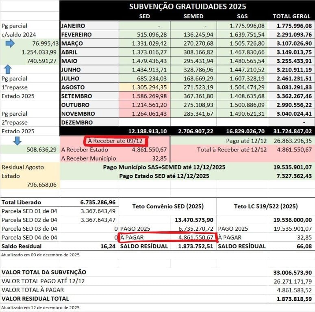Viewport: 315px width, 312px height.
Task: Click the red-outlined À Receber até 09/12 cell
Action: click(x=117, y=141)
